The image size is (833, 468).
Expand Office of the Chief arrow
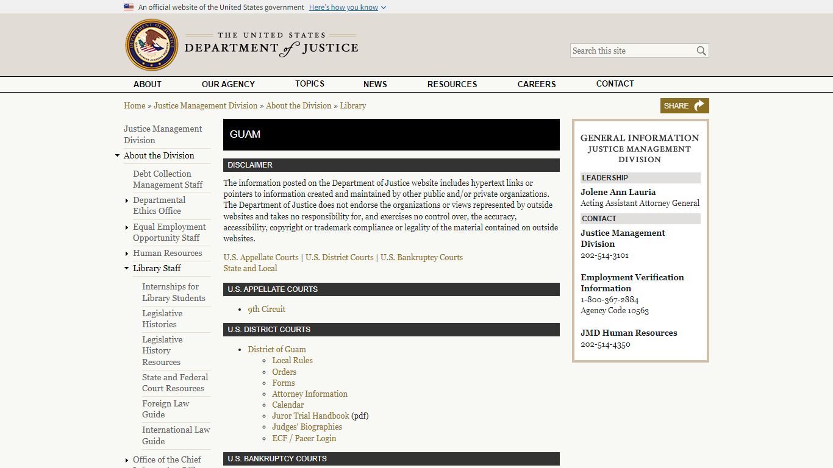126,460
